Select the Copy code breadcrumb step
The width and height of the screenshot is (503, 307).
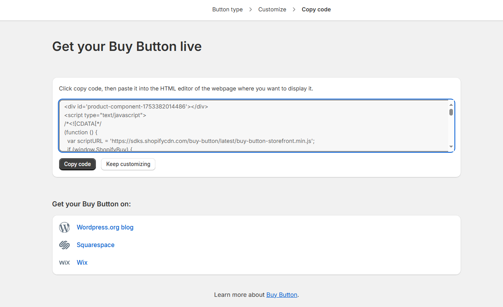click(316, 9)
